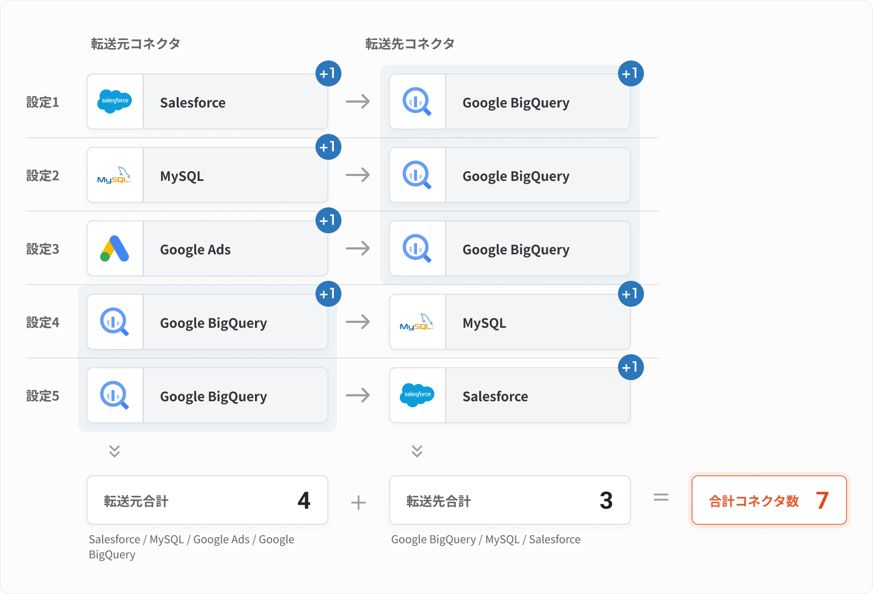
Task: Select the Google Ads connector card
Action: (207, 248)
